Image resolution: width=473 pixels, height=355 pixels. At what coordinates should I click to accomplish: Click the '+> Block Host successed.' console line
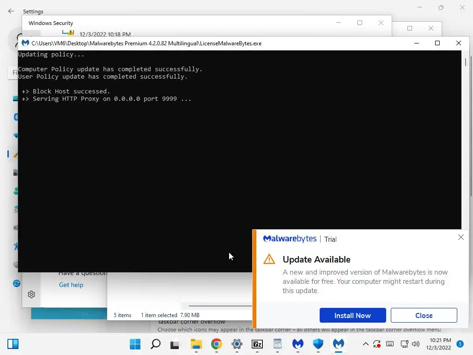66,92
